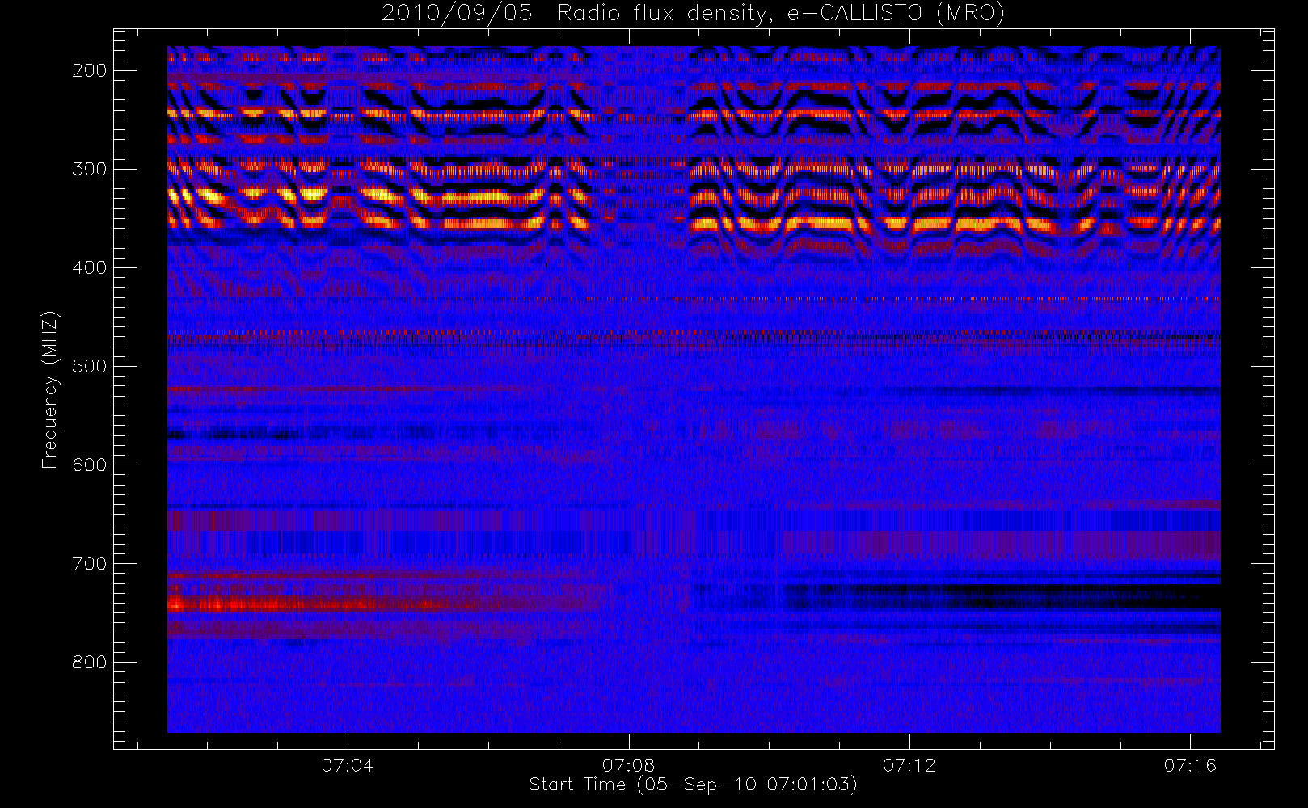
Task: Select the 400 frequency tick label
Action: [x=90, y=267]
